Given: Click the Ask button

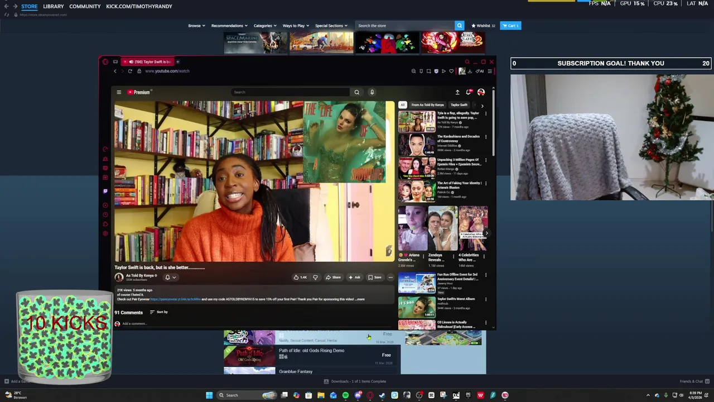Looking at the screenshot, I should [355, 277].
